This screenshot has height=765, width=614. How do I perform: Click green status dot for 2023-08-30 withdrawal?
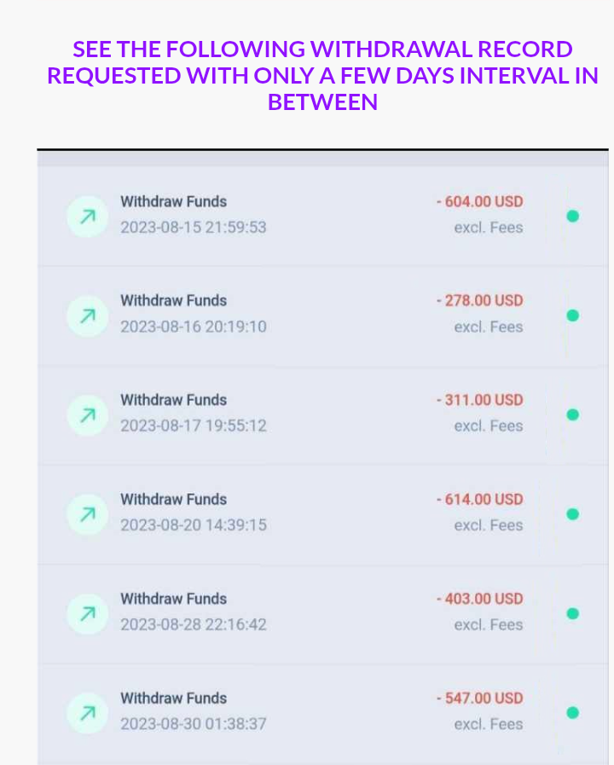pyautogui.click(x=572, y=713)
